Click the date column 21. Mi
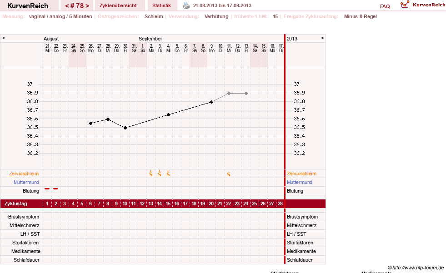This screenshot has height=273, width=446. coord(47,48)
